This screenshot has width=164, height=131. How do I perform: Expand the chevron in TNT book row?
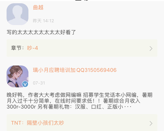(x=151, y=123)
